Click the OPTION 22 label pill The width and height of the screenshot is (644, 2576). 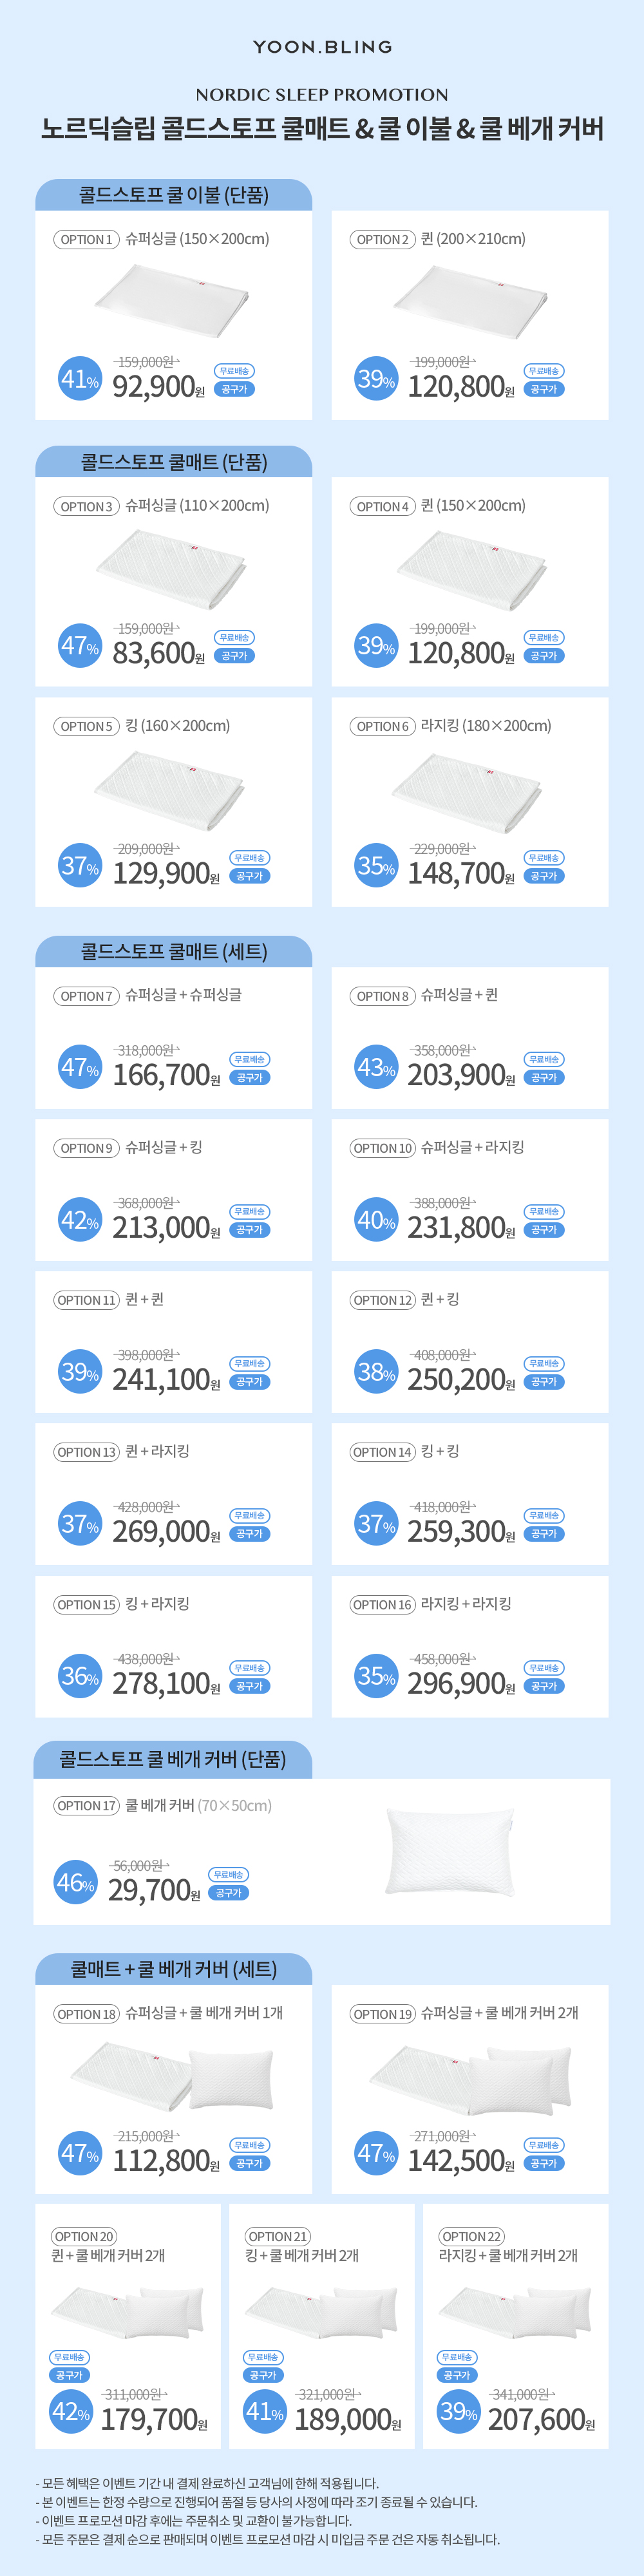pyautogui.click(x=471, y=2236)
